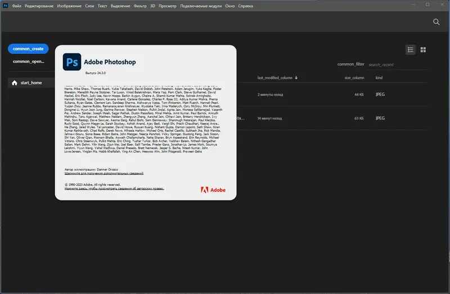Close the Photoshop window
450x294 pixels.
(442, 5)
